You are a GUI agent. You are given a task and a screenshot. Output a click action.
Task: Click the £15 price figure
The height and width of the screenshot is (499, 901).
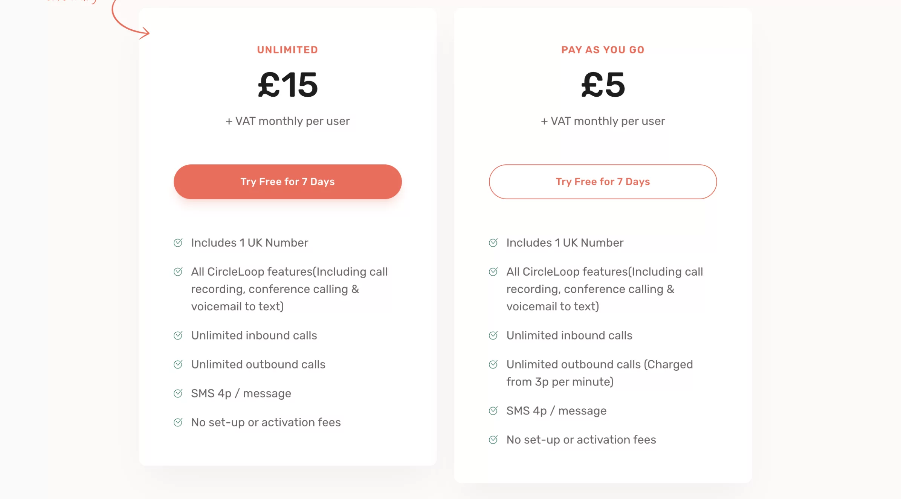click(x=288, y=85)
